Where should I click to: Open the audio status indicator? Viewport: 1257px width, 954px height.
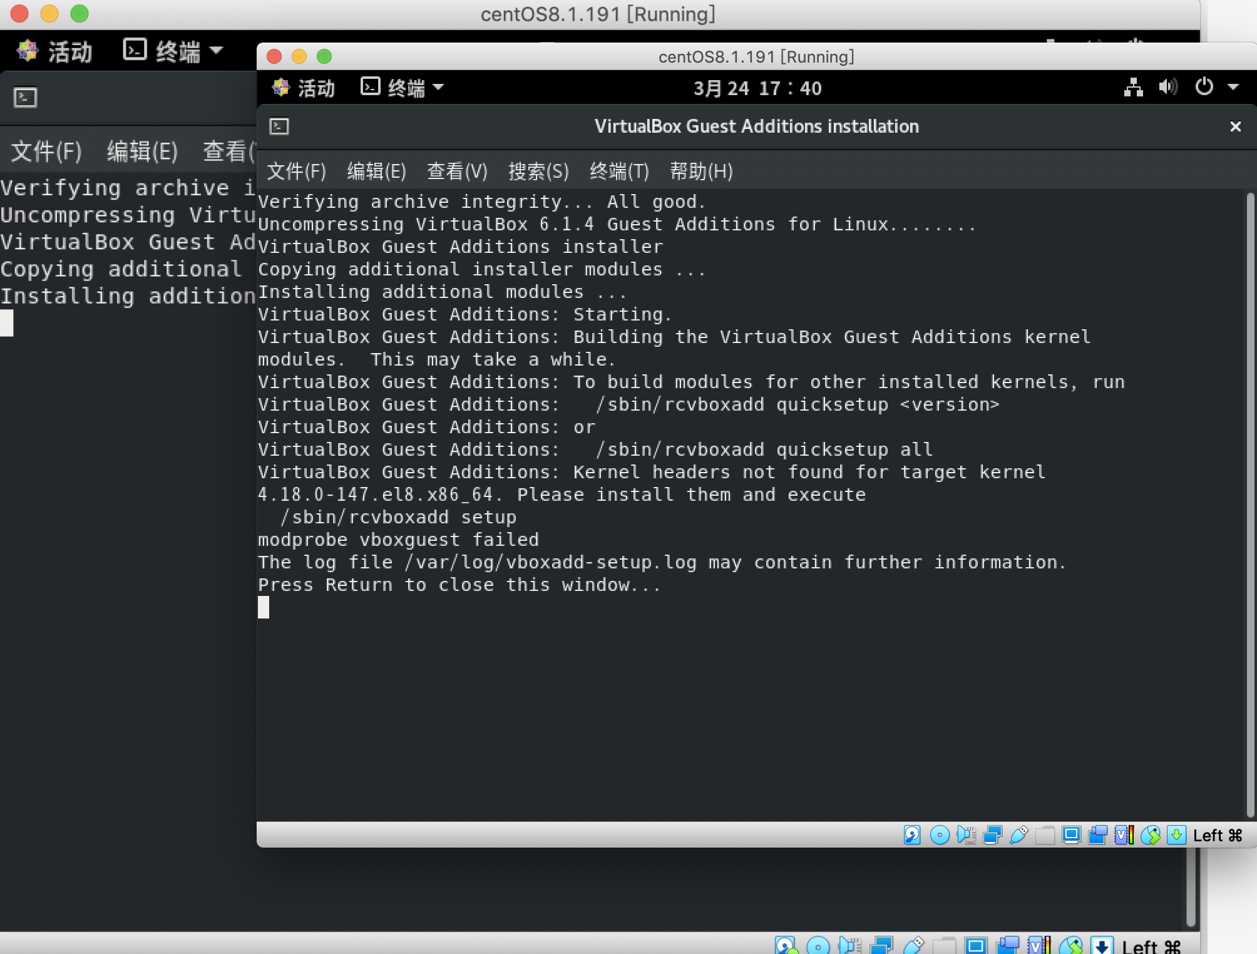click(x=966, y=835)
